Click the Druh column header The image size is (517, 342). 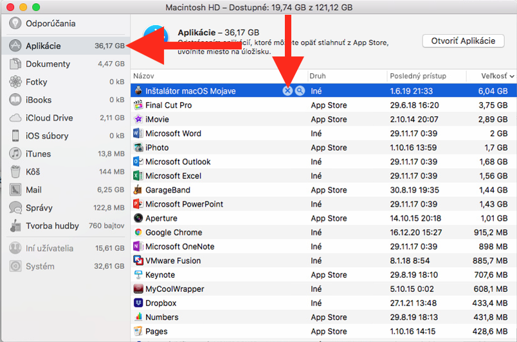[x=346, y=76]
